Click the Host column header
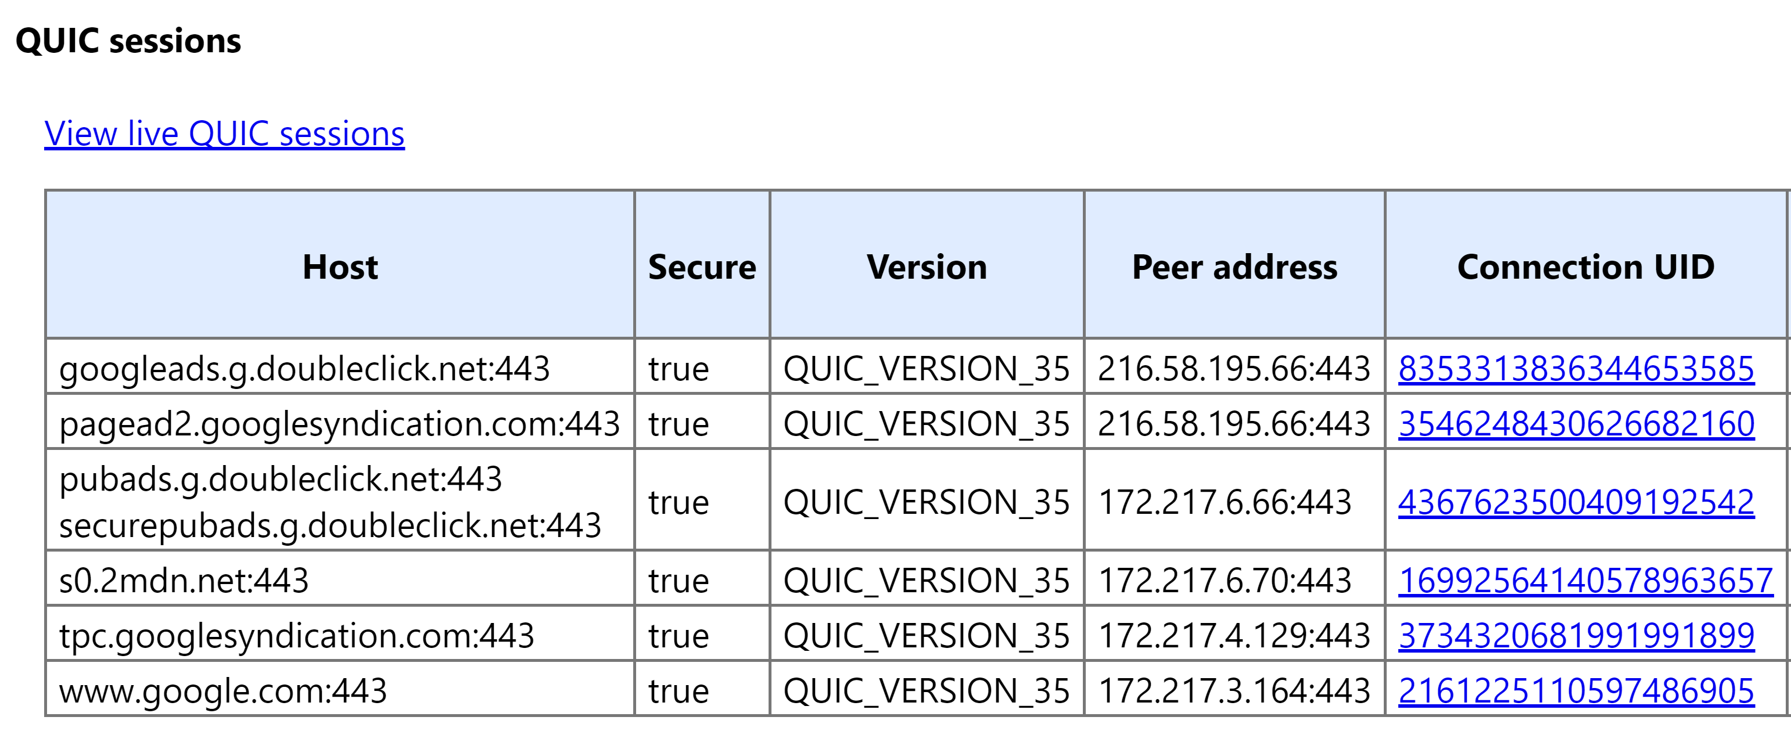Screen dimensions: 1791x742 click(340, 267)
